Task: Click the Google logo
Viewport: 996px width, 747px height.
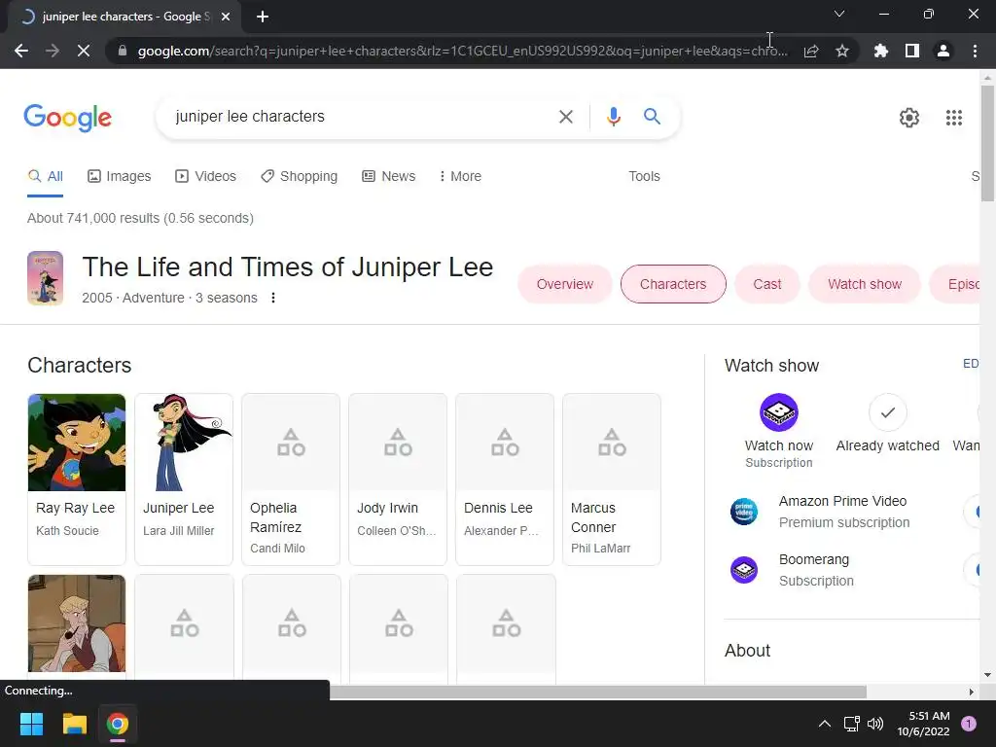Action: click(x=68, y=118)
